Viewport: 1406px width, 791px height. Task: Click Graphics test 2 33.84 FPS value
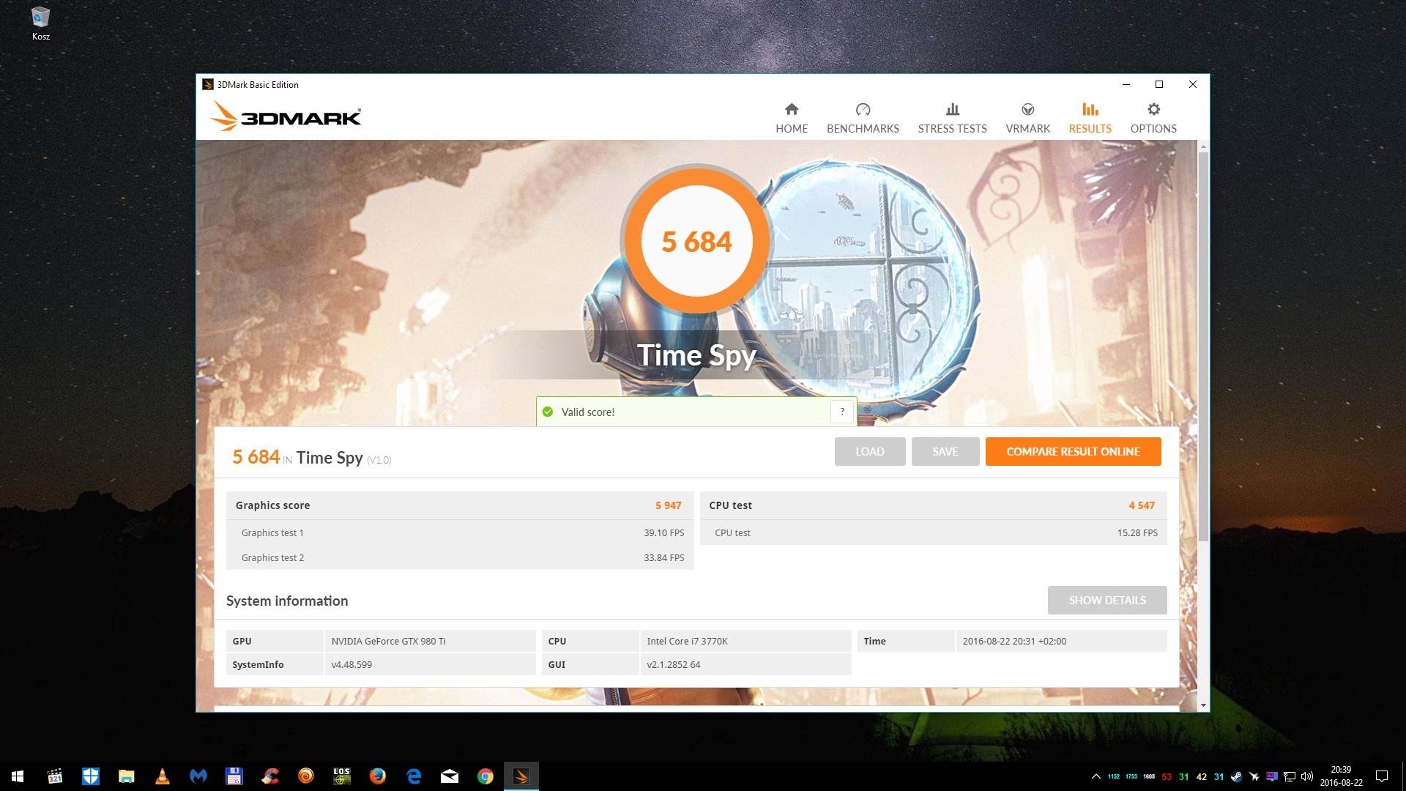(x=663, y=557)
